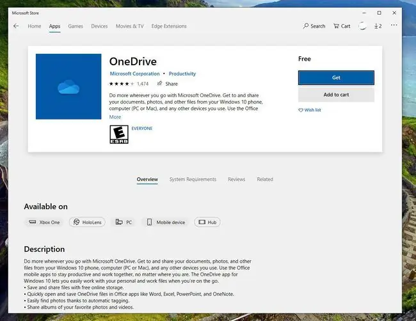This screenshot has height=321, width=416.
Task: Click Add to cart button
Action: click(x=336, y=95)
